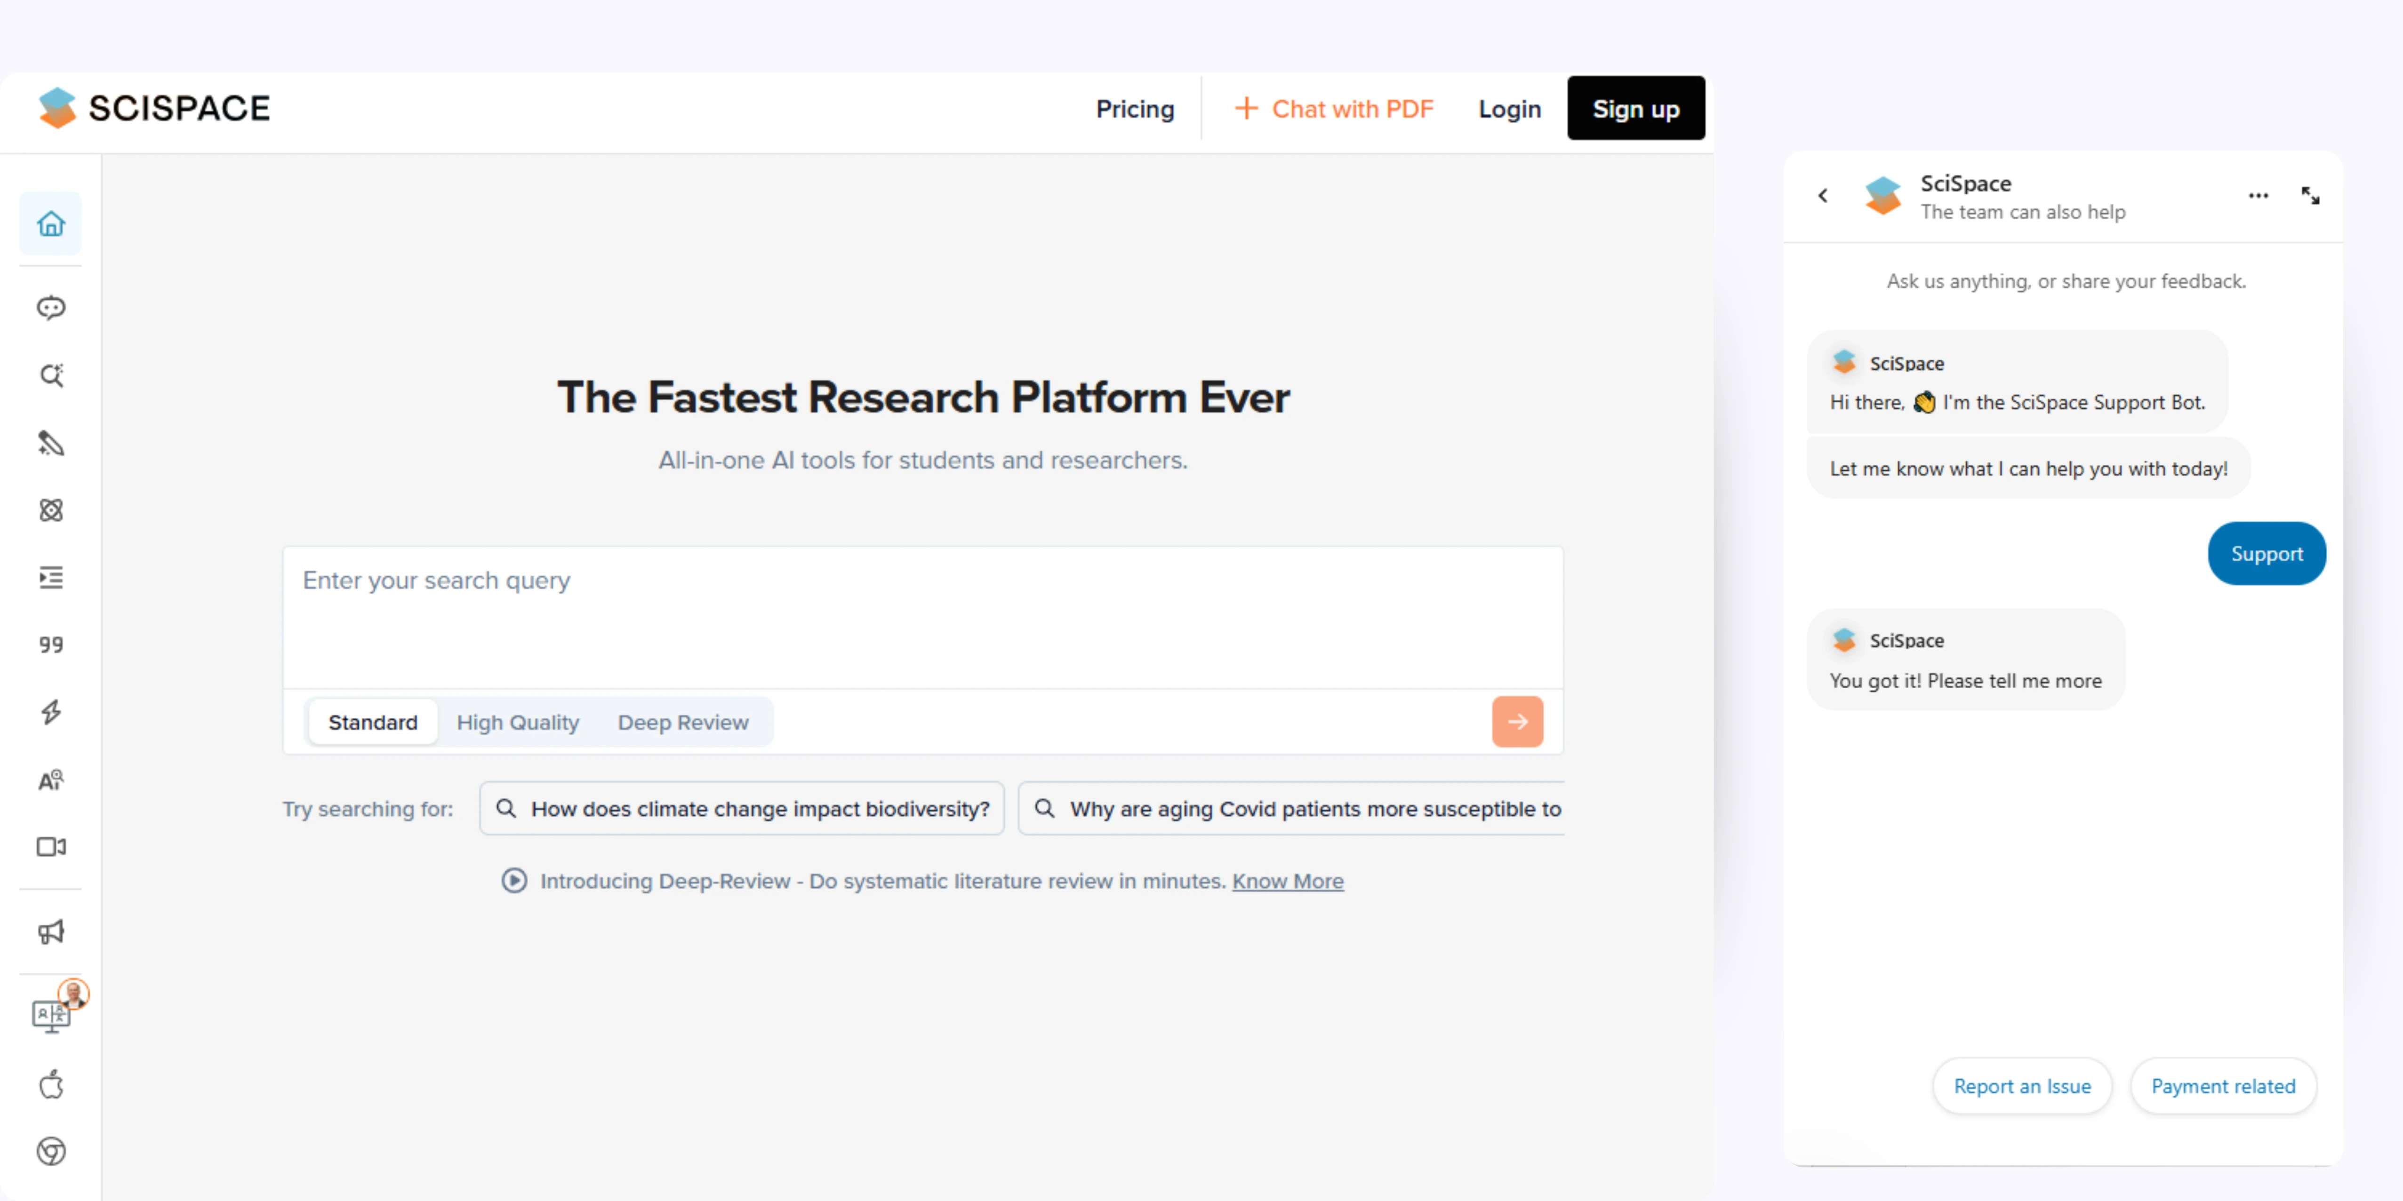Click the megaphone announcements icon

tap(51, 931)
